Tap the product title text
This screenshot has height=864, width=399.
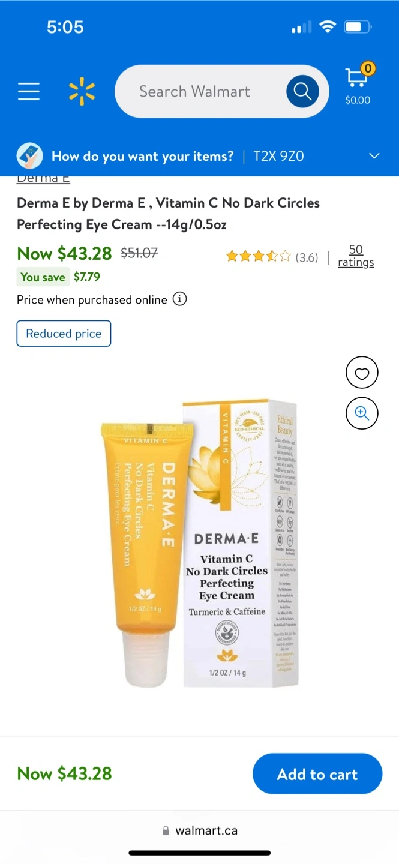pyautogui.click(x=168, y=214)
